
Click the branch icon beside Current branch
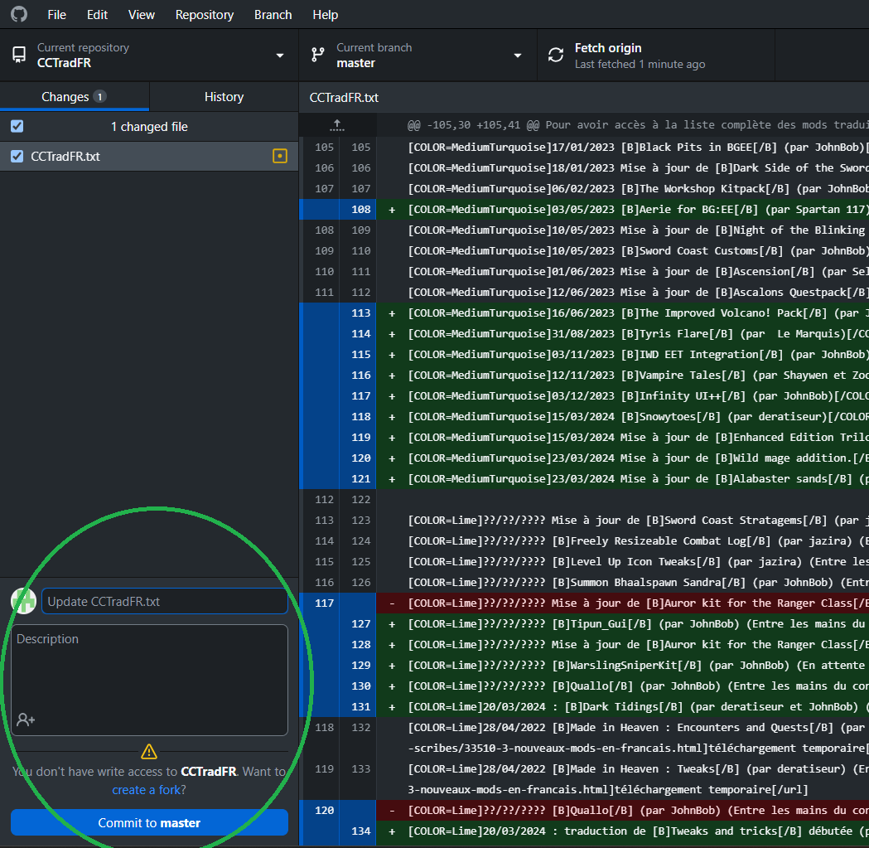pos(318,55)
